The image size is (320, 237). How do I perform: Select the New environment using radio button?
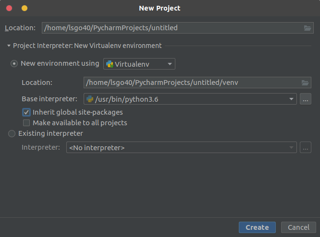coord(14,64)
